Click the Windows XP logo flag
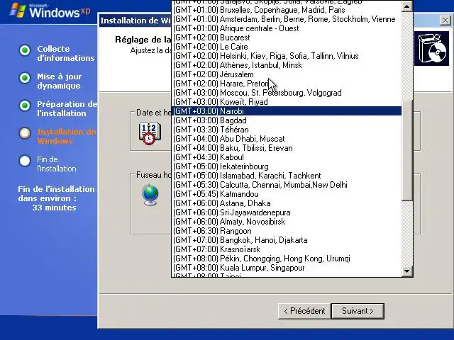Image resolution: width=454 pixels, height=340 pixels. point(18,11)
